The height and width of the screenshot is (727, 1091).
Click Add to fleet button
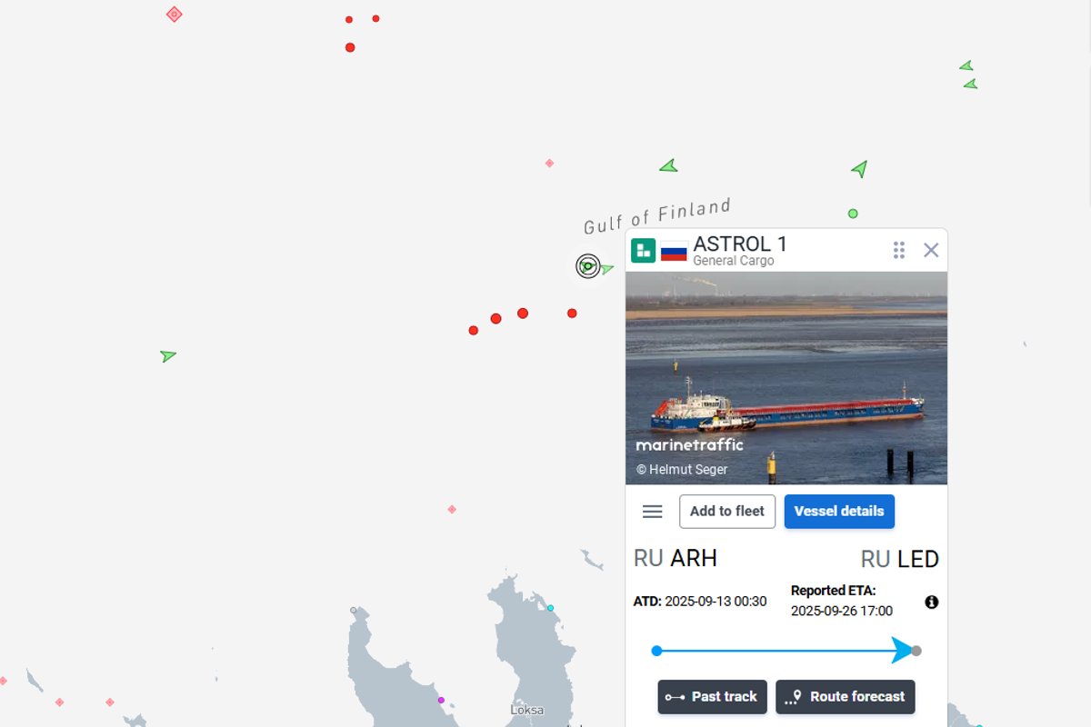pos(727,512)
